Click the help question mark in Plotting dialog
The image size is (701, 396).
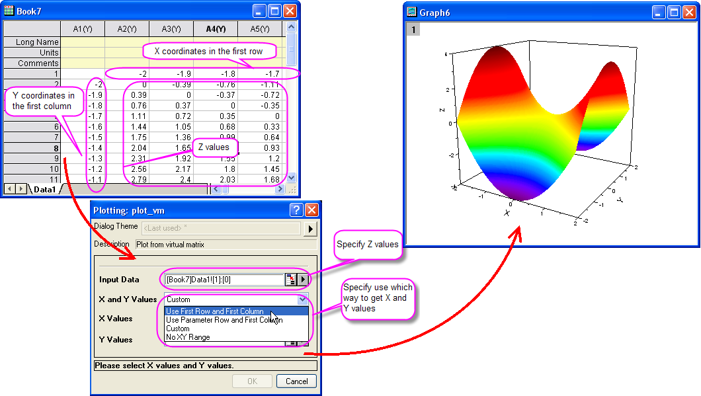tap(296, 210)
